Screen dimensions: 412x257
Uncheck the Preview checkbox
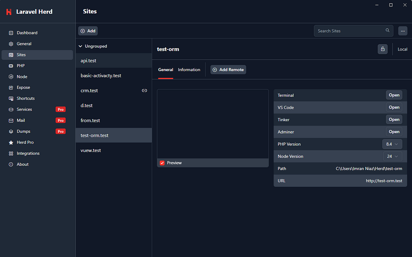tap(162, 163)
